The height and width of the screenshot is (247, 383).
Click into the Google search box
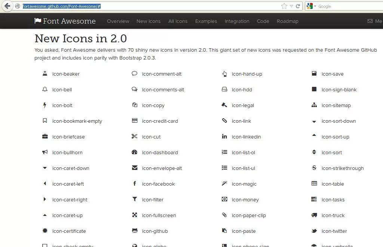point(350,6)
